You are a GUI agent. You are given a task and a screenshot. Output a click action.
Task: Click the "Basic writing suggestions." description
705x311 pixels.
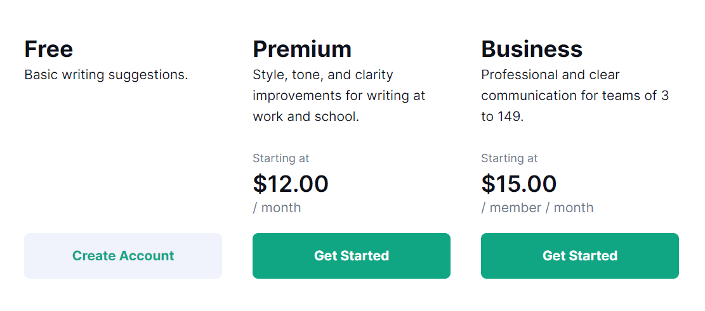click(106, 75)
